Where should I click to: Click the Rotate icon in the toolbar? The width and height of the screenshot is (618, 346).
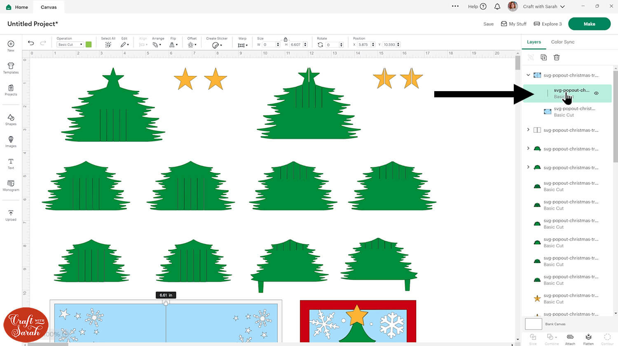320,45
